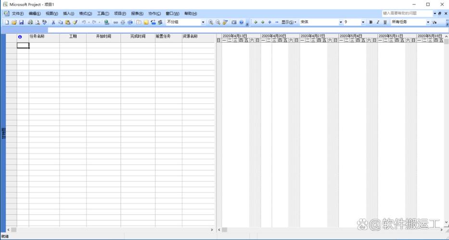The height and width of the screenshot is (240, 449).
Task: Open the 工具(T) menu
Action: pos(103,13)
